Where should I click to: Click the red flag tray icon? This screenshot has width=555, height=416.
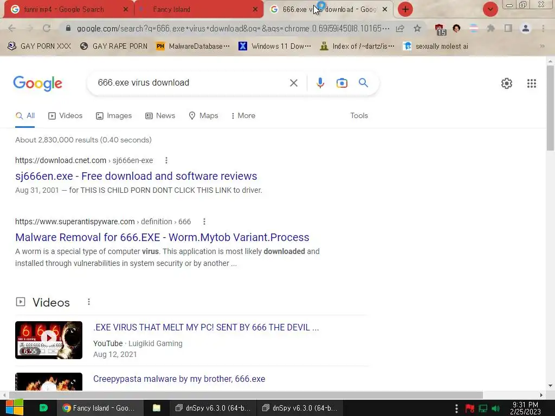[470, 408]
